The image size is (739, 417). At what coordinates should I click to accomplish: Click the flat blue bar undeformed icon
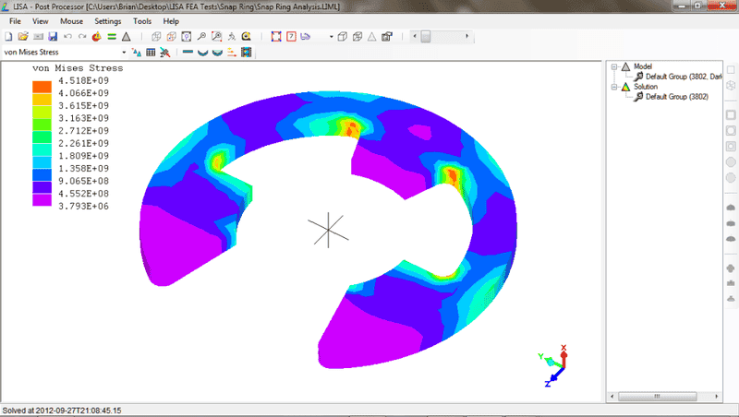click(188, 52)
